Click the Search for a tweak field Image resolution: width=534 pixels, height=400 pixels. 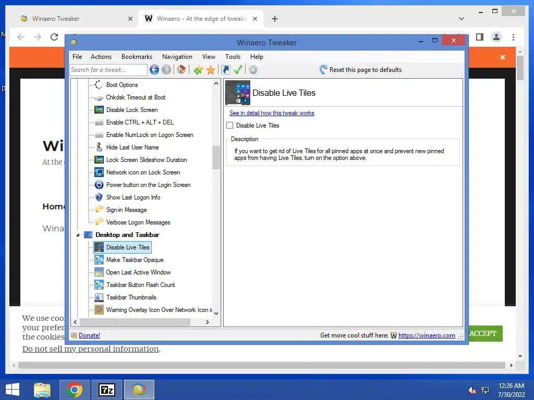click(108, 70)
